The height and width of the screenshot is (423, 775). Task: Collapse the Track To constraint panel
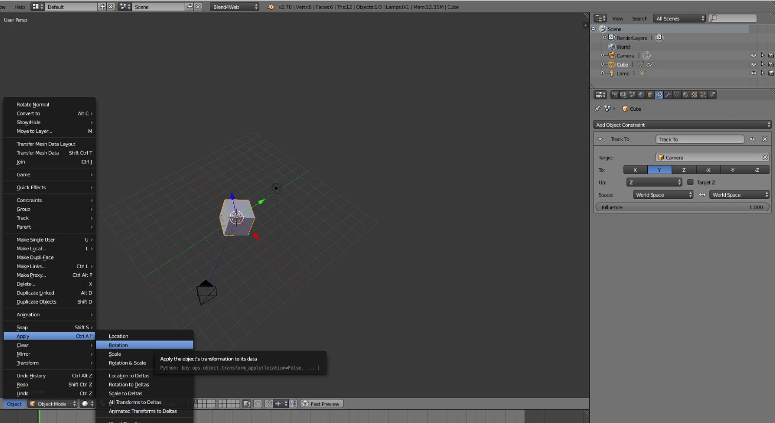[x=600, y=139]
